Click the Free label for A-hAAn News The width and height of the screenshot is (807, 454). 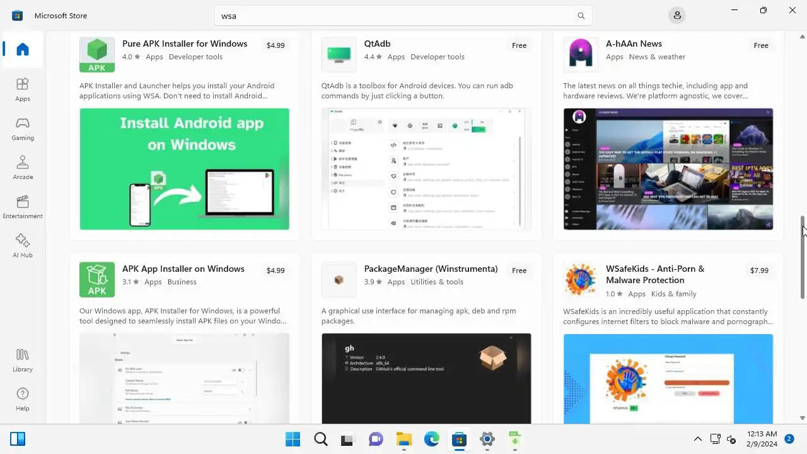[x=761, y=45]
